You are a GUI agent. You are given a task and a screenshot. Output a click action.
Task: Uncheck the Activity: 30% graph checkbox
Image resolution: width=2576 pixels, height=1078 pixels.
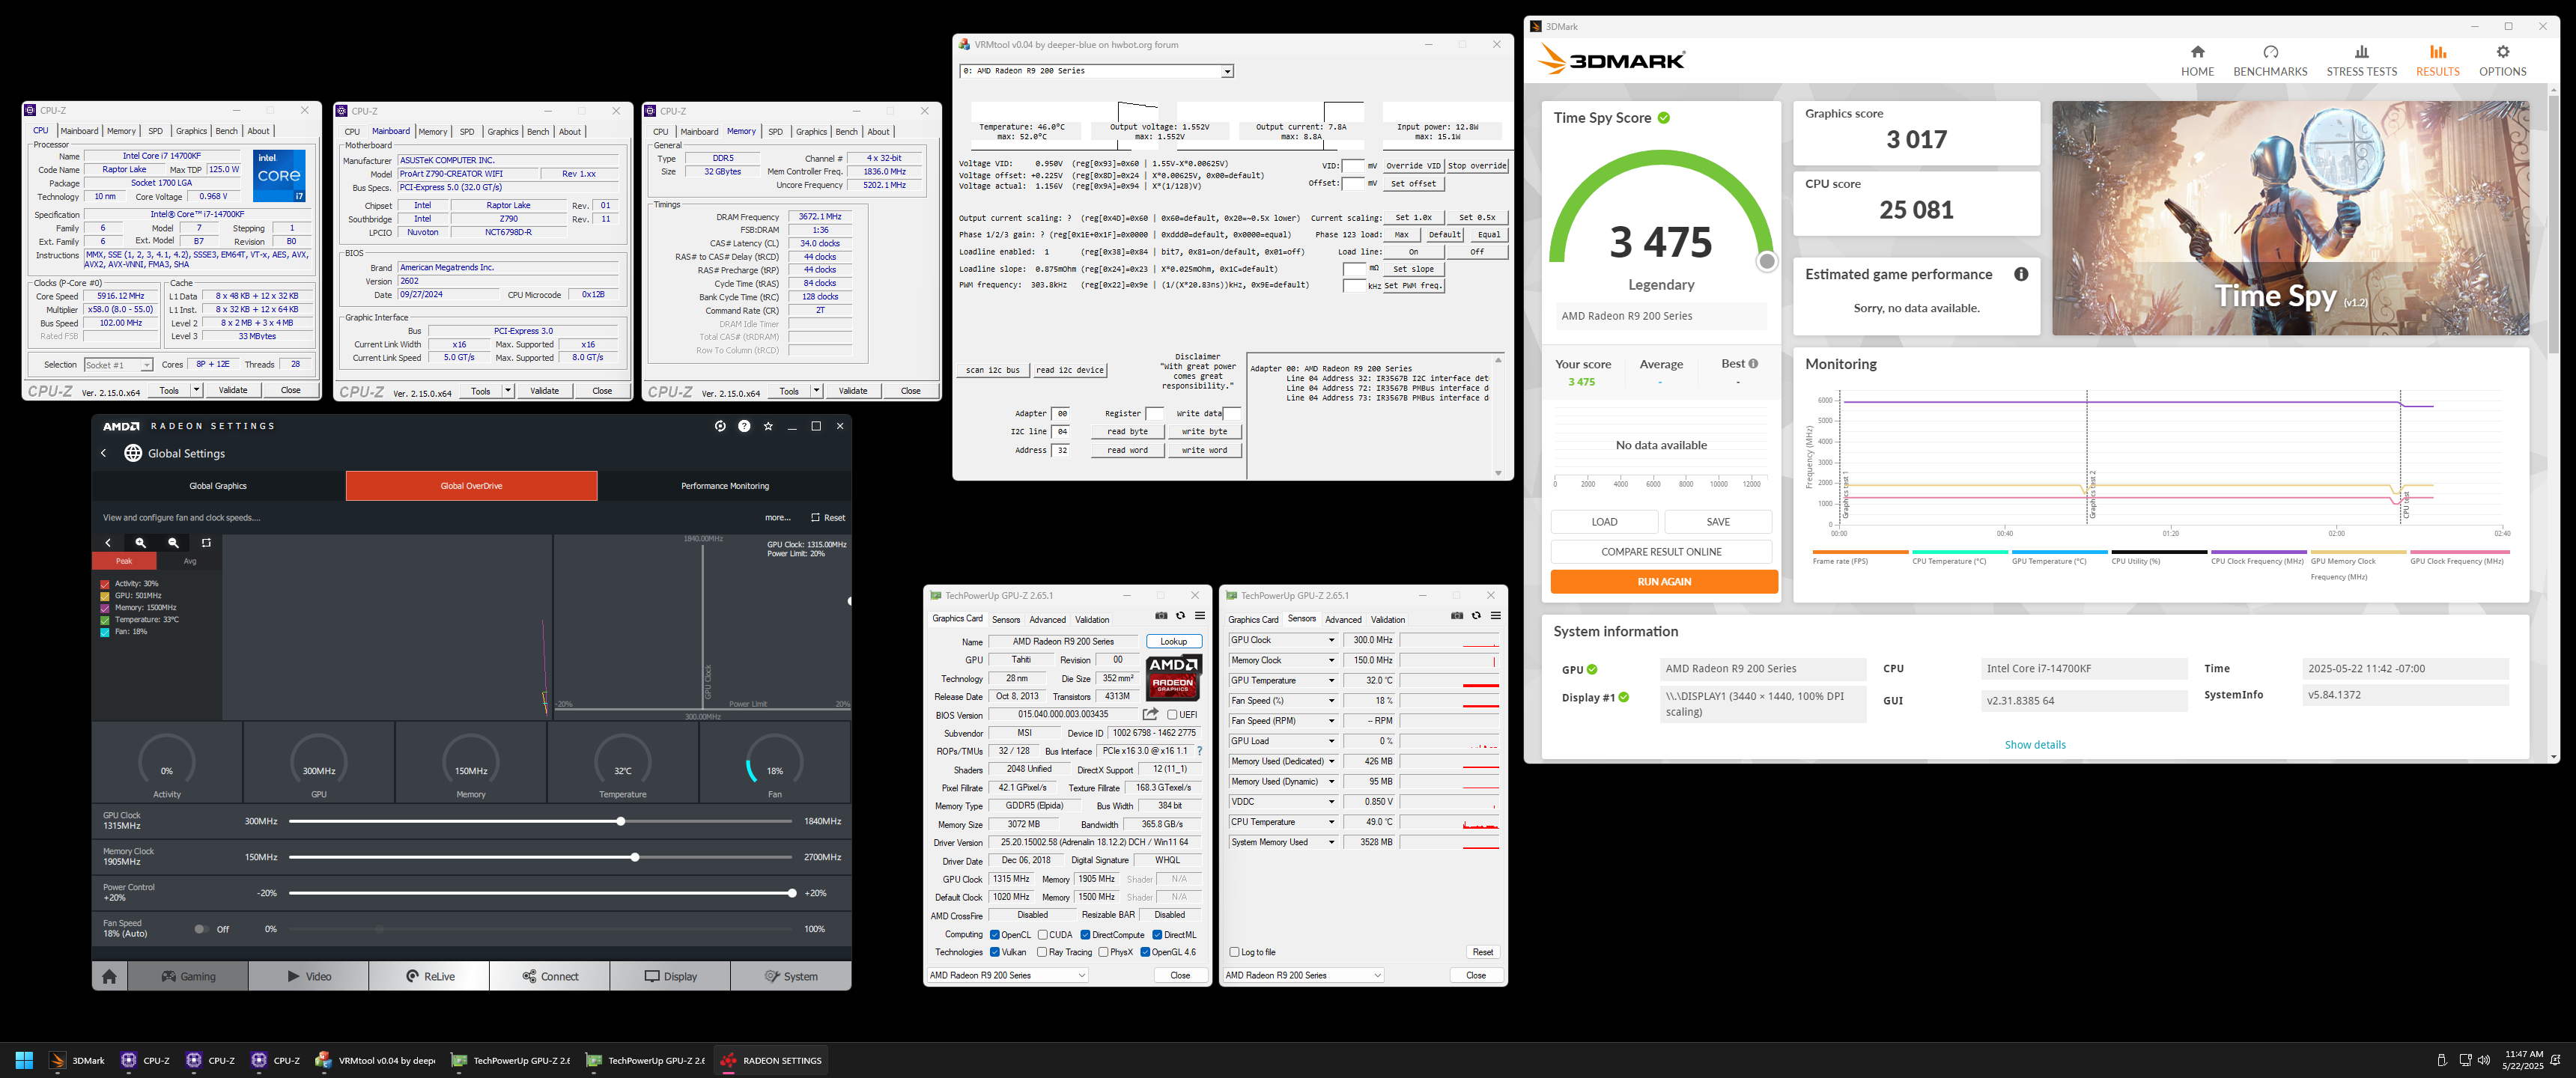pos(105,584)
